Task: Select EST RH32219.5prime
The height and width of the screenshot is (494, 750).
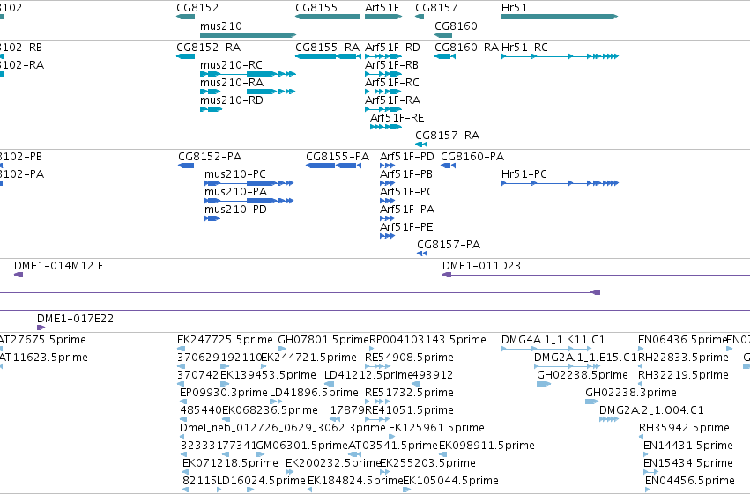Action: coord(640,384)
